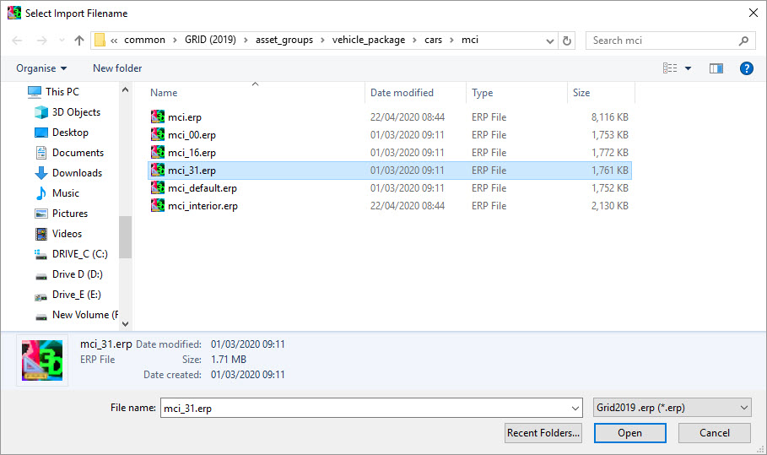
Task: Open Desktop in navigation pane
Action: (x=70, y=133)
